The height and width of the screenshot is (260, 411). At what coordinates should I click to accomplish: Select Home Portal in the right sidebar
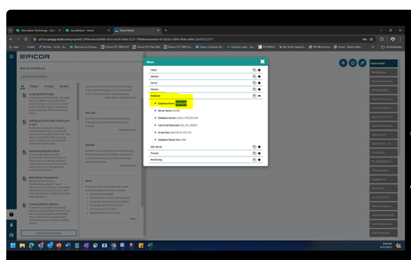point(383,63)
